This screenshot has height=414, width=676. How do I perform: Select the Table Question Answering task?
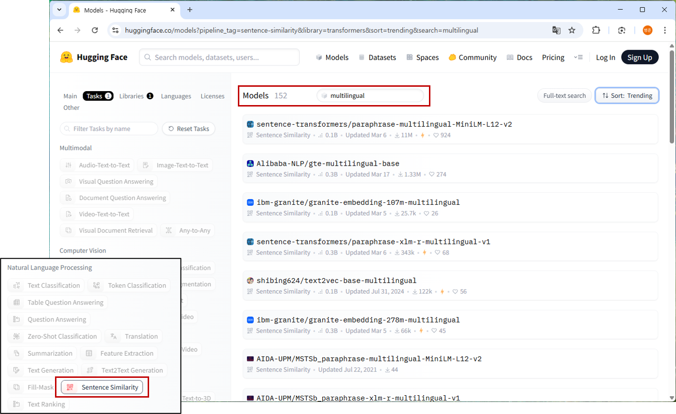(58, 303)
